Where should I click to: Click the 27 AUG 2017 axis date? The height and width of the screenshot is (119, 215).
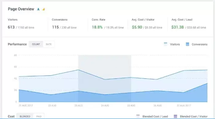click(184, 105)
